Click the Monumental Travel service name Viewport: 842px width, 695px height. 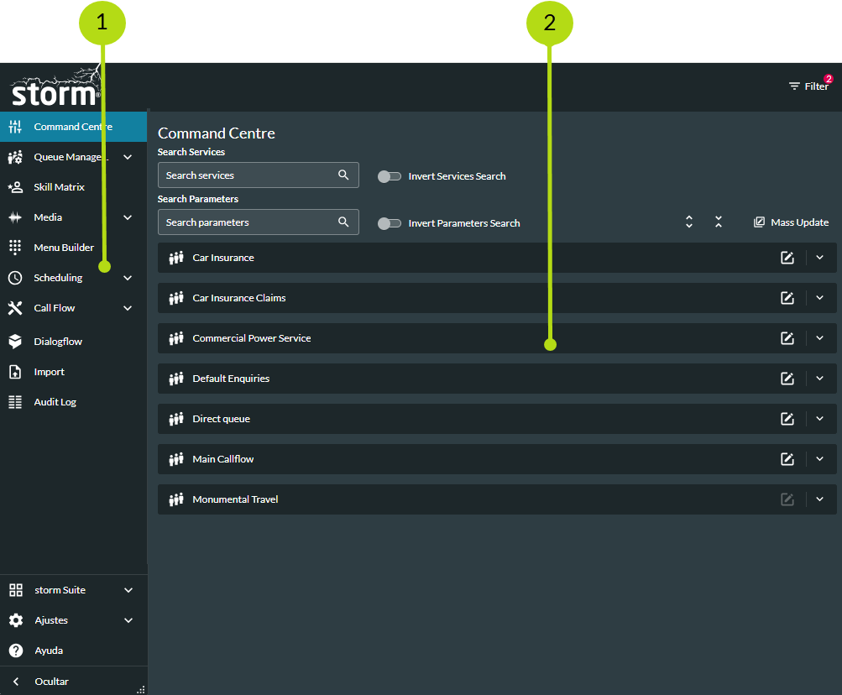pos(235,499)
